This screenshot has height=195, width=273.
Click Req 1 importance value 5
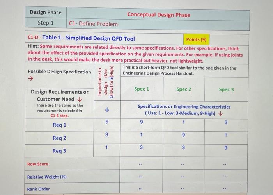[x=107, y=122]
